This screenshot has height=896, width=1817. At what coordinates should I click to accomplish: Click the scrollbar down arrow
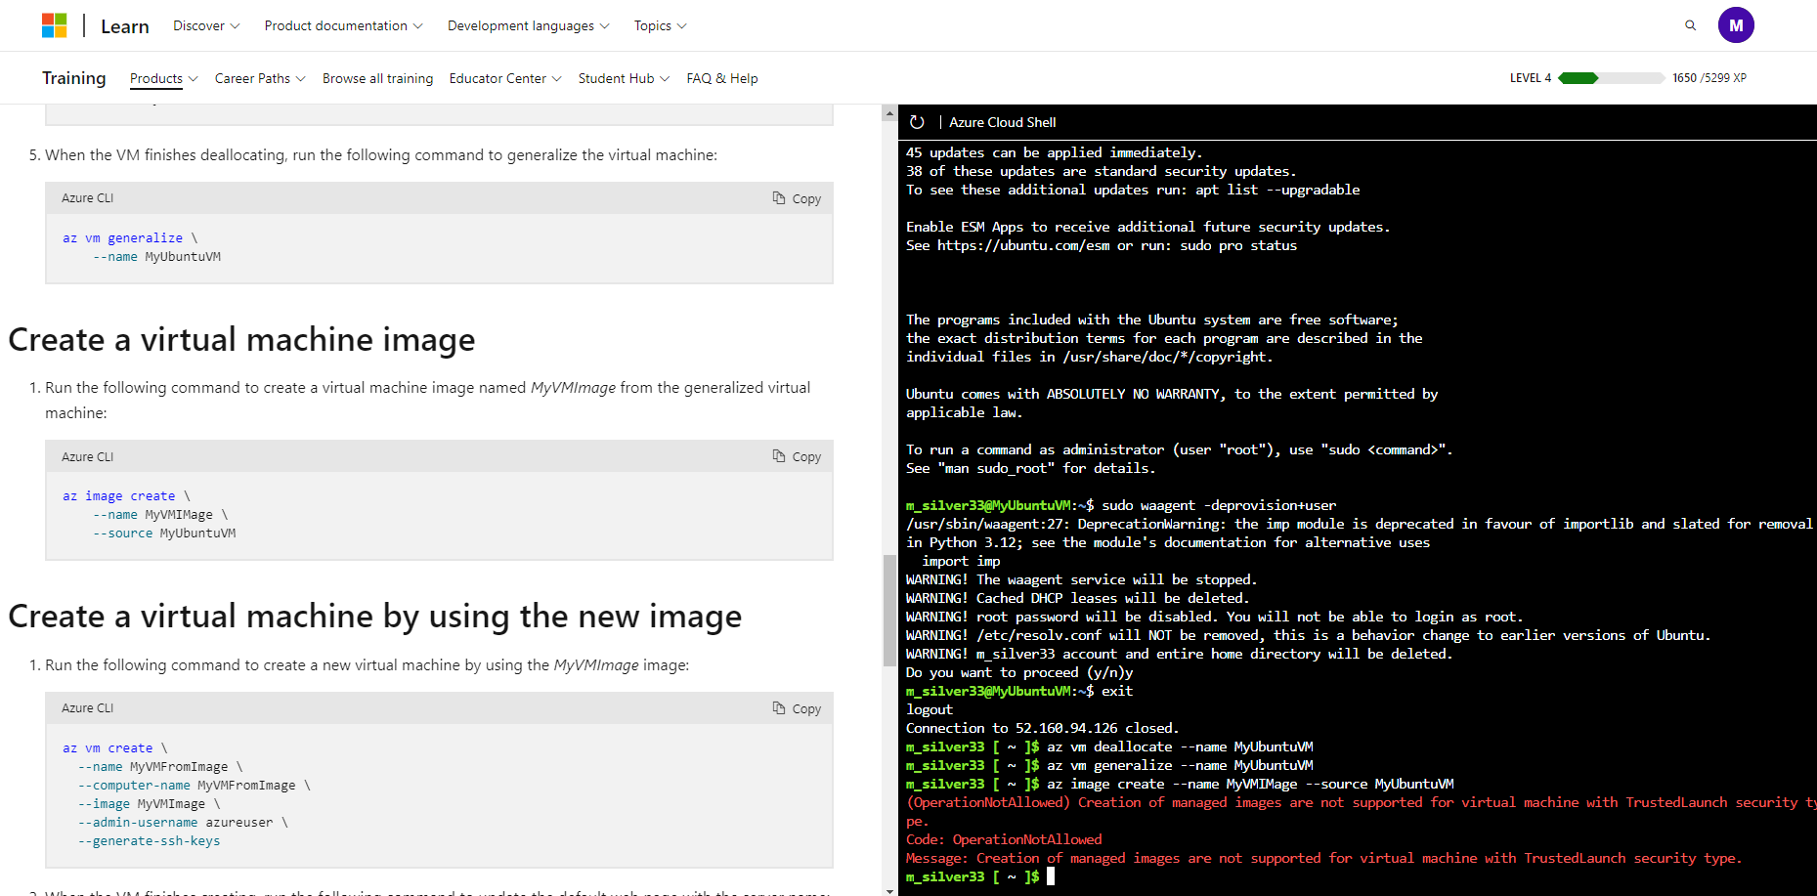click(x=889, y=890)
